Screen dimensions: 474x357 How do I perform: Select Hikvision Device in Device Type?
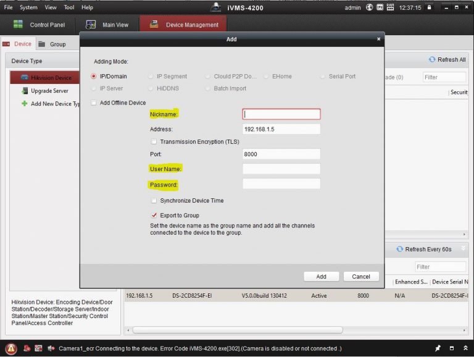(x=44, y=77)
